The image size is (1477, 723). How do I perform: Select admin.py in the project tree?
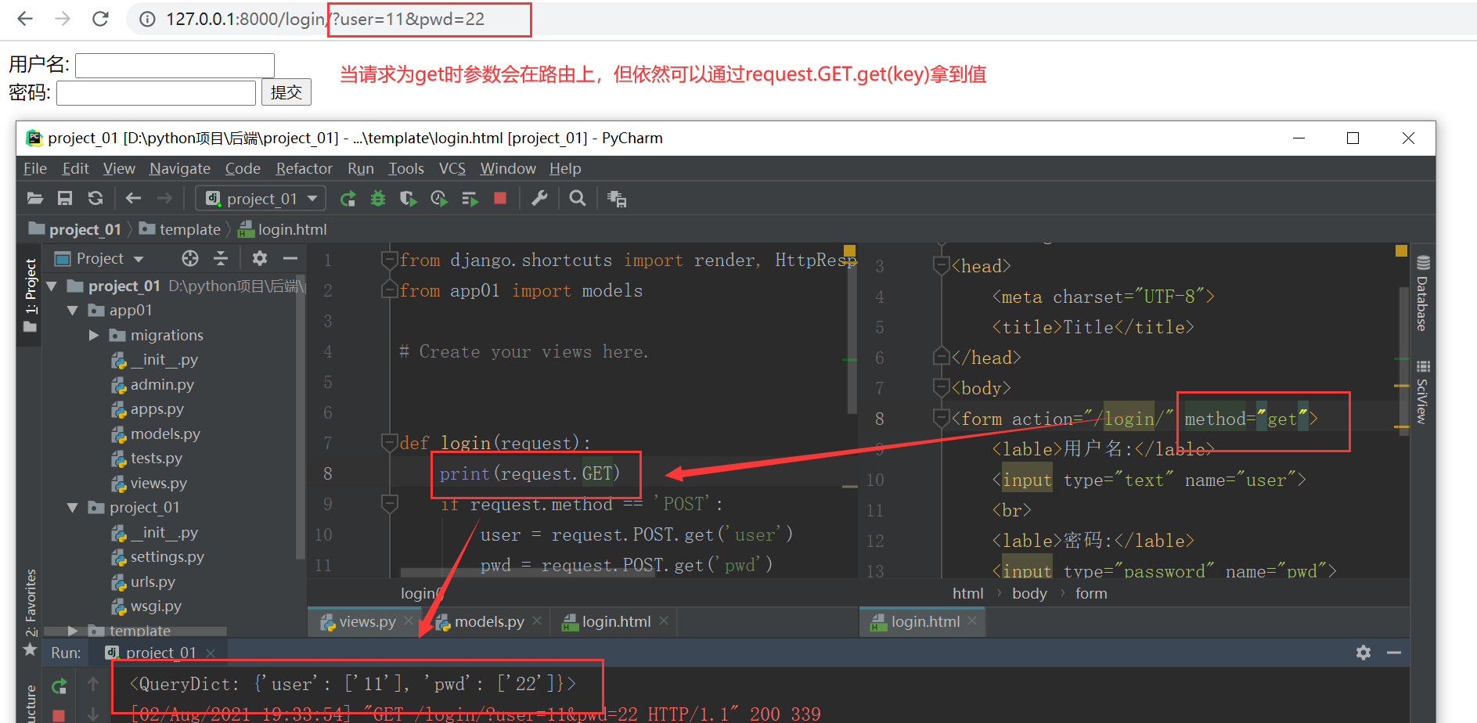click(153, 384)
